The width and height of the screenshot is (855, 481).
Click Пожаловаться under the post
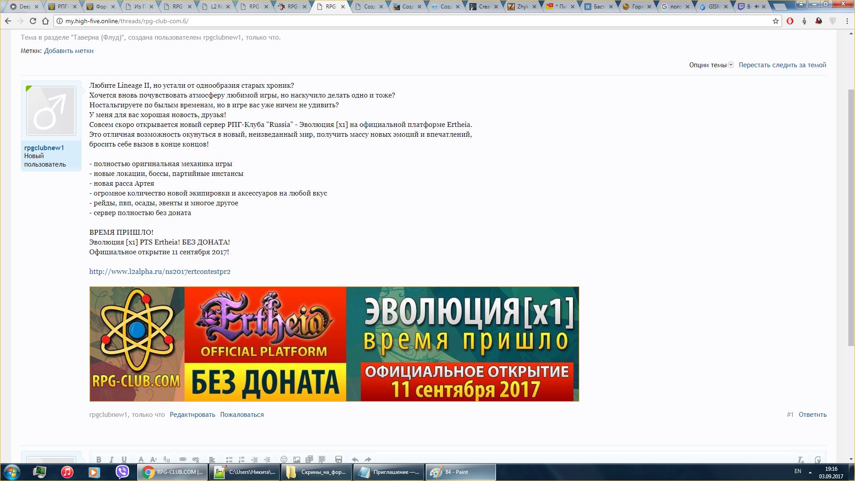(242, 415)
